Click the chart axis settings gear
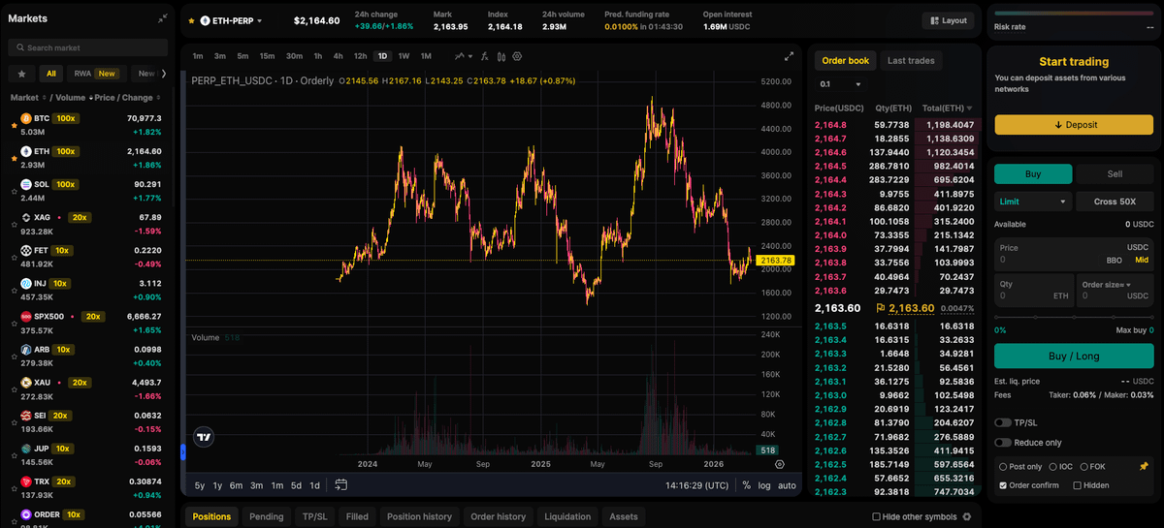Screen dimensions: 1164x528 pyautogui.click(x=780, y=464)
